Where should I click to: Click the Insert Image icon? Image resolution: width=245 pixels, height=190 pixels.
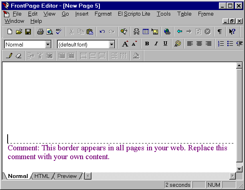[x=155, y=32]
